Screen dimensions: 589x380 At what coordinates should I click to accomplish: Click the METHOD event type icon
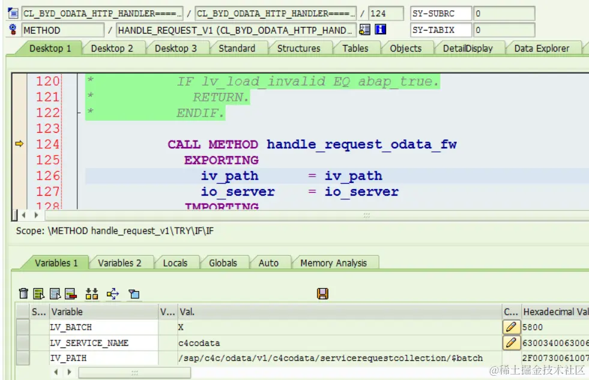(13, 29)
